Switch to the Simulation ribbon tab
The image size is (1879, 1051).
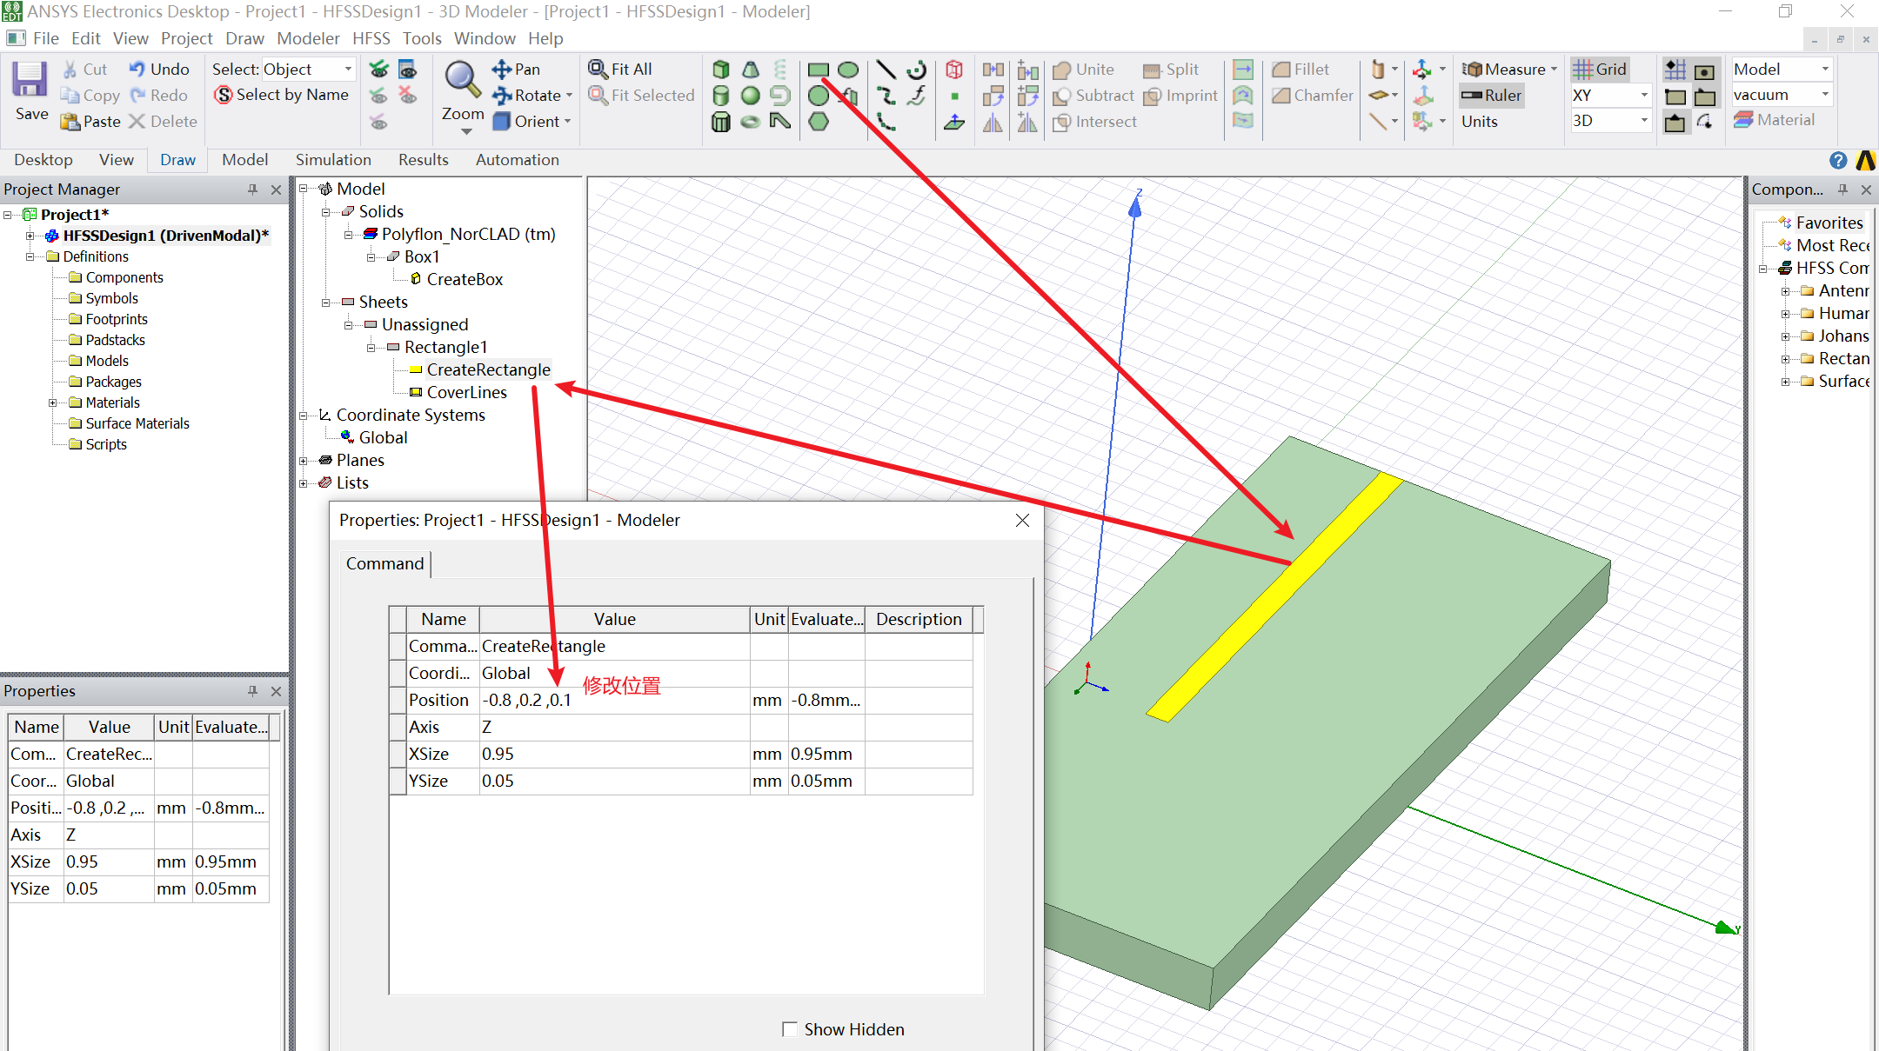click(x=333, y=160)
